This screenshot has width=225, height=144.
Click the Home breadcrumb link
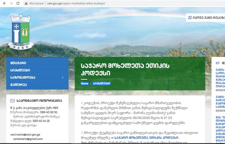coord(84,83)
